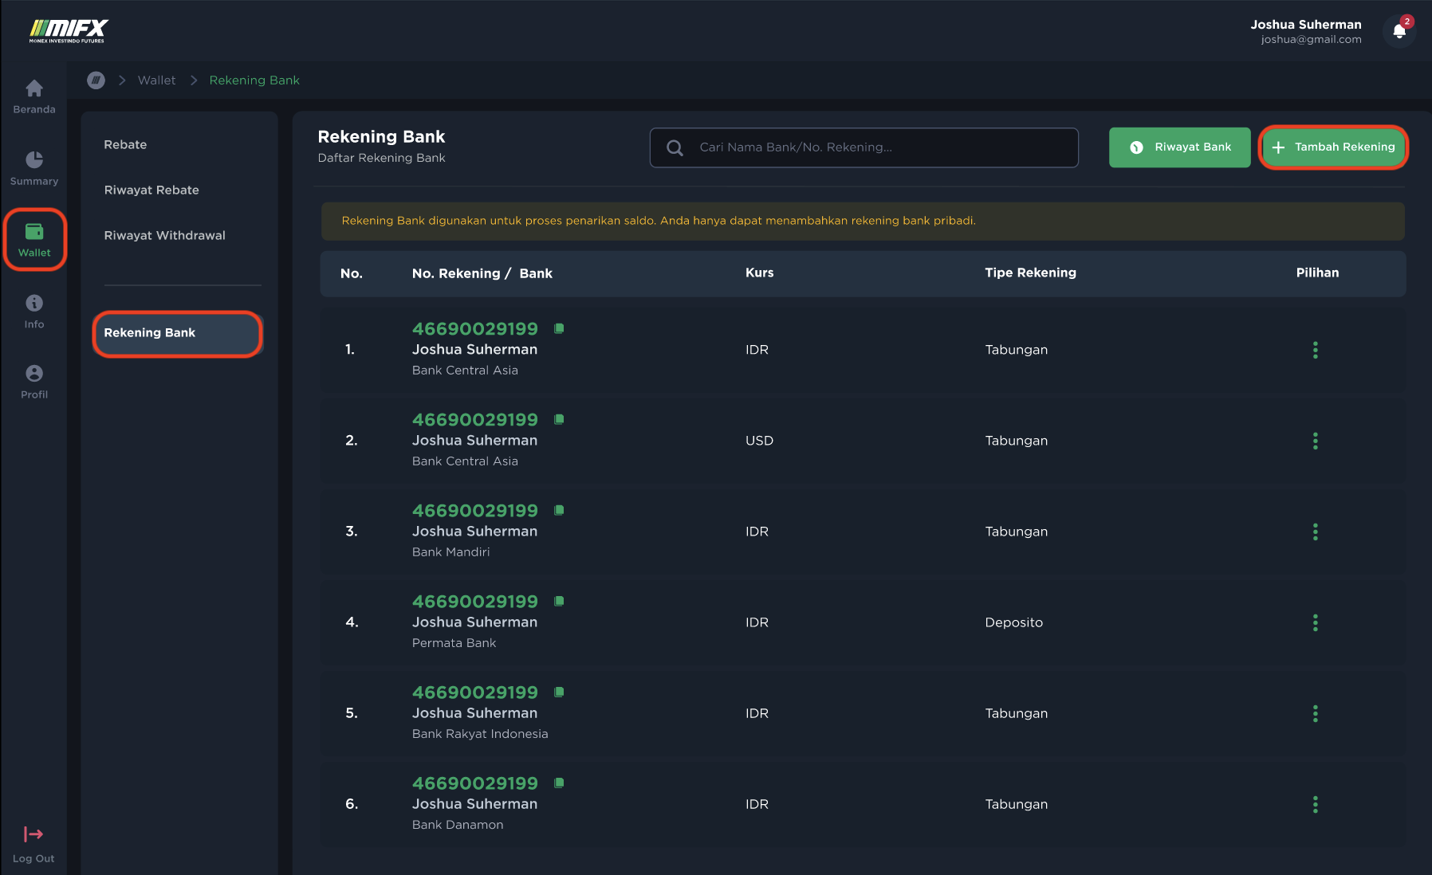The width and height of the screenshot is (1432, 875).
Task: Open the notification bell
Action: tap(1399, 31)
